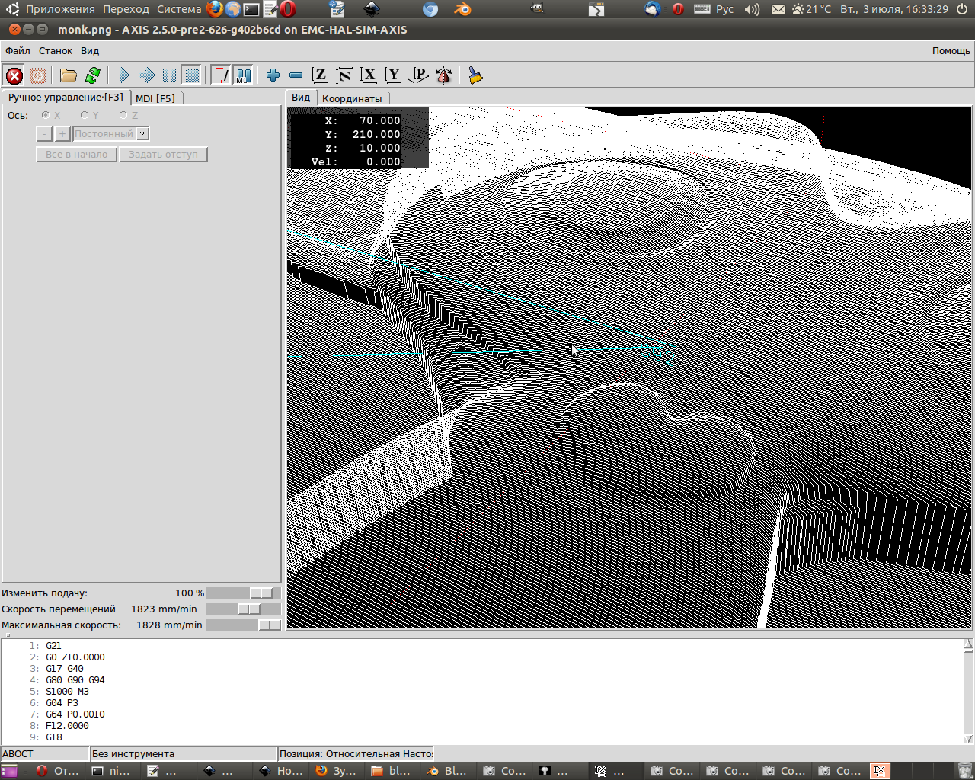Click the Изменить подачу feed override slider

(x=261, y=593)
